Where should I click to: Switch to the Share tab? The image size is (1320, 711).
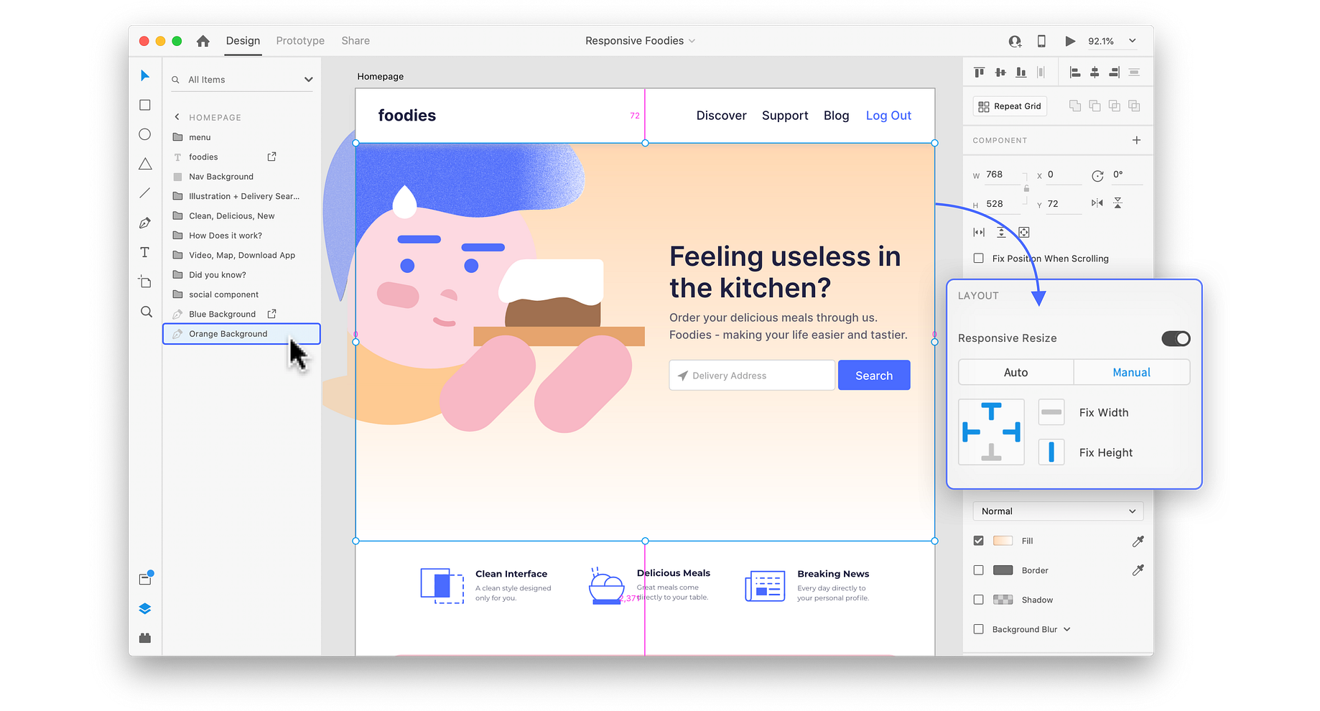click(x=355, y=41)
